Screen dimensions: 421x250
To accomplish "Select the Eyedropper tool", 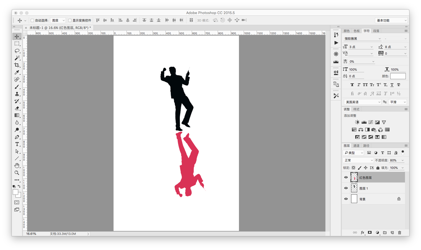I will 17,72.
